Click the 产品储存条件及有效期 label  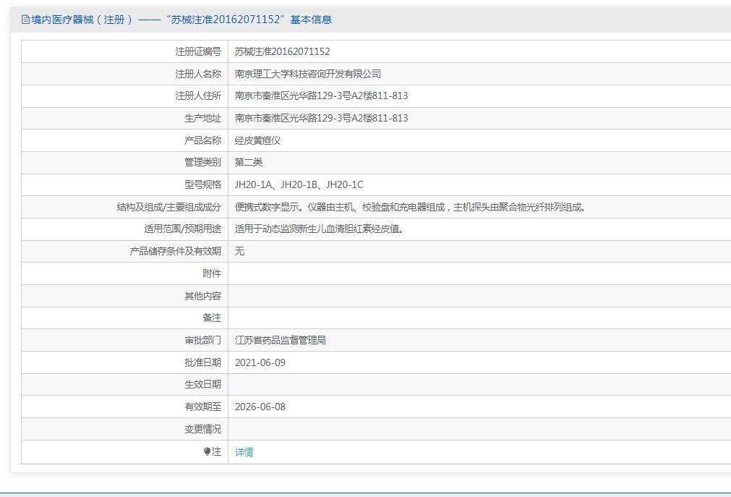click(x=175, y=251)
